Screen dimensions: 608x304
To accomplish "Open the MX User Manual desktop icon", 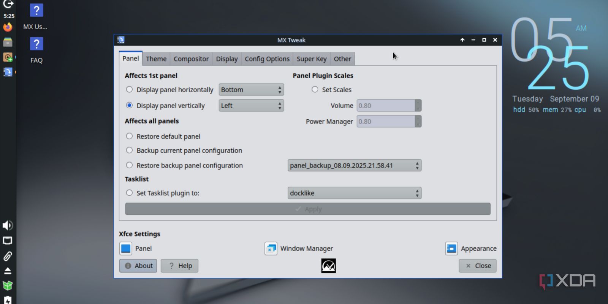I will point(36,16).
